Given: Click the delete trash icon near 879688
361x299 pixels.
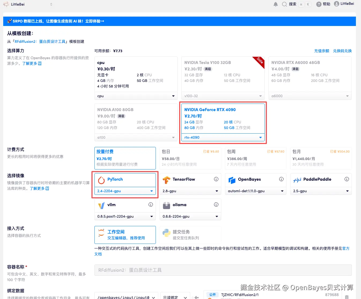Looking at the screenshot, I should click(x=347, y=297).
